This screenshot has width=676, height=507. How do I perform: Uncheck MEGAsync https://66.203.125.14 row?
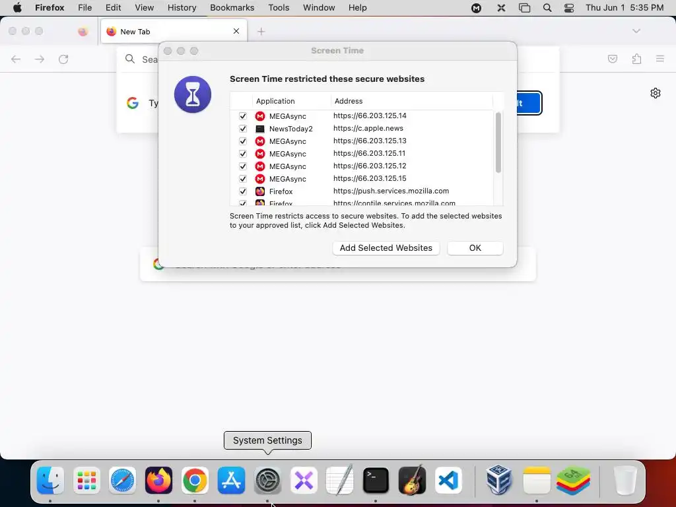(243, 116)
